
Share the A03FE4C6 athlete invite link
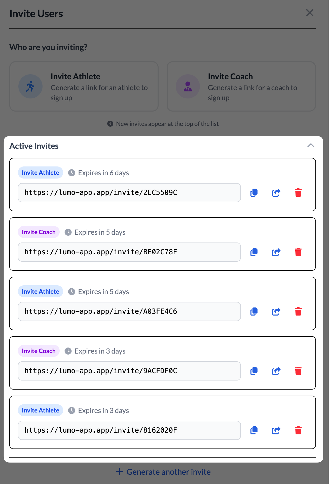[x=276, y=311]
